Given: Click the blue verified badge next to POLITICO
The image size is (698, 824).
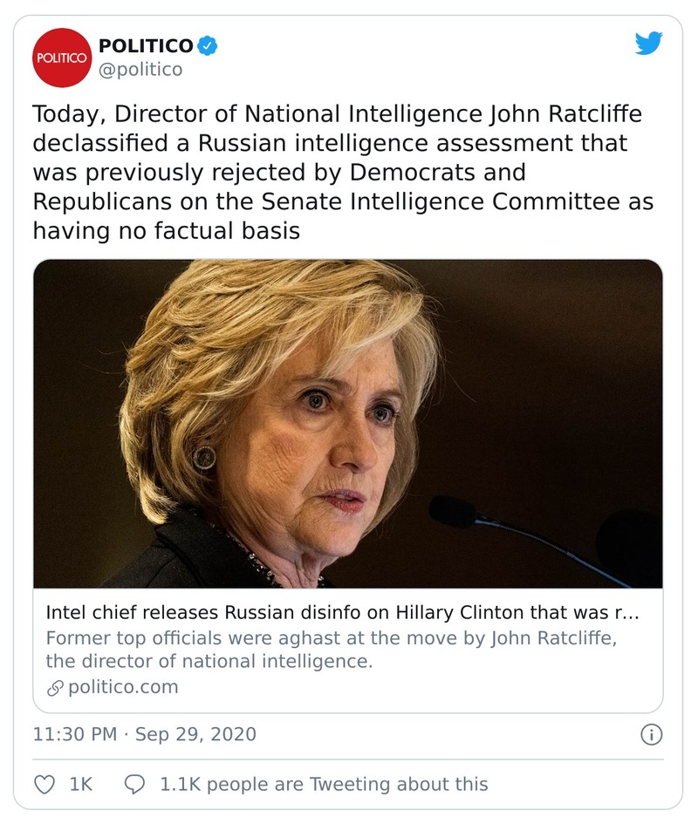Looking at the screenshot, I should 205,44.
